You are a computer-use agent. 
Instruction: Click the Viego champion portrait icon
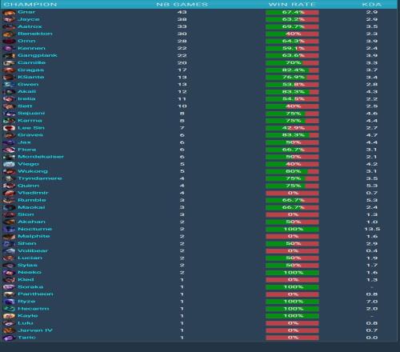[9, 164]
